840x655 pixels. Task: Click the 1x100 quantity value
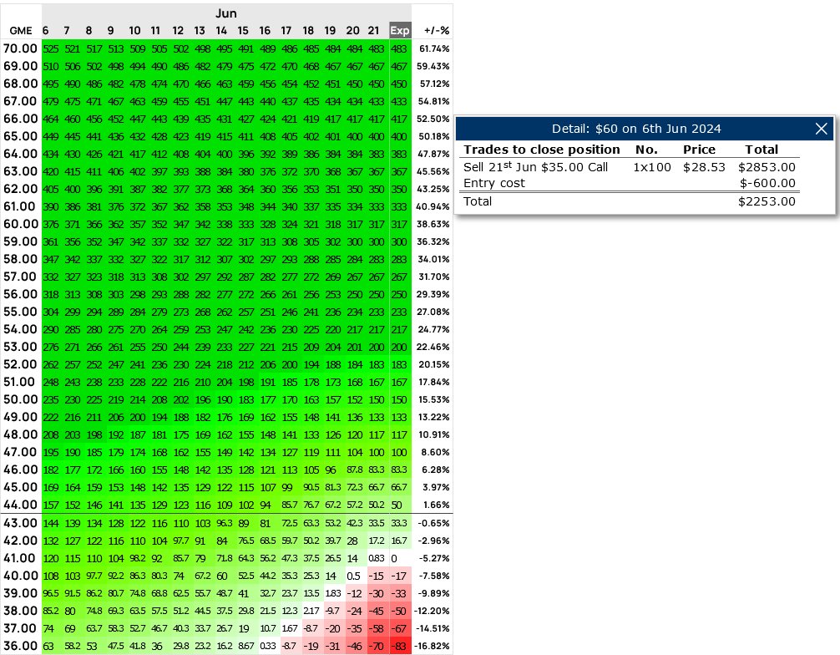click(x=652, y=167)
